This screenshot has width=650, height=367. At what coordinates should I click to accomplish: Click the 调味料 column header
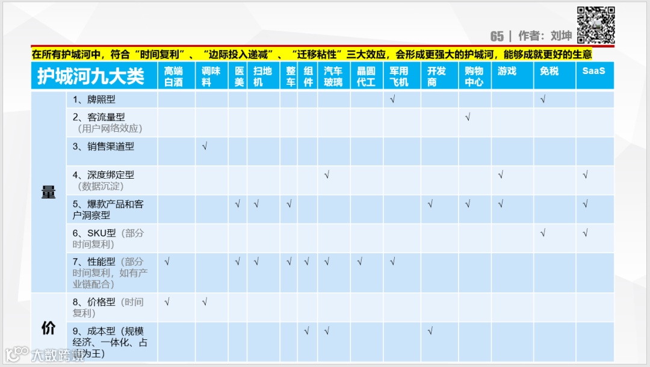(211, 76)
